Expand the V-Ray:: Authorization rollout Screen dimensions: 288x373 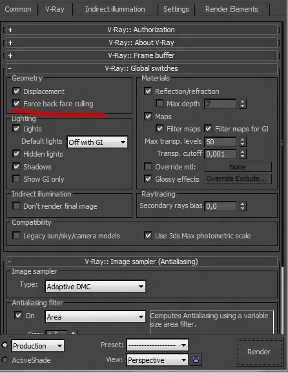141,30
